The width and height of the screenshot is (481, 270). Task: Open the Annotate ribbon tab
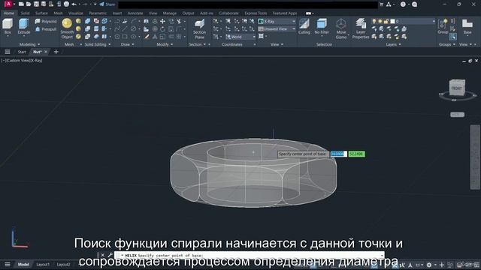[135, 13]
